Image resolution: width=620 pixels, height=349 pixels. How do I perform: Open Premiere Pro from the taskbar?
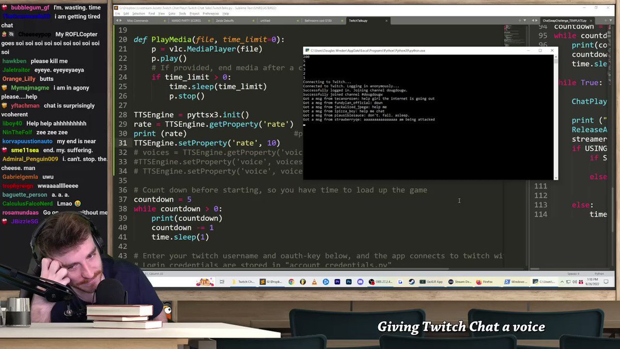click(x=337, y=282)
